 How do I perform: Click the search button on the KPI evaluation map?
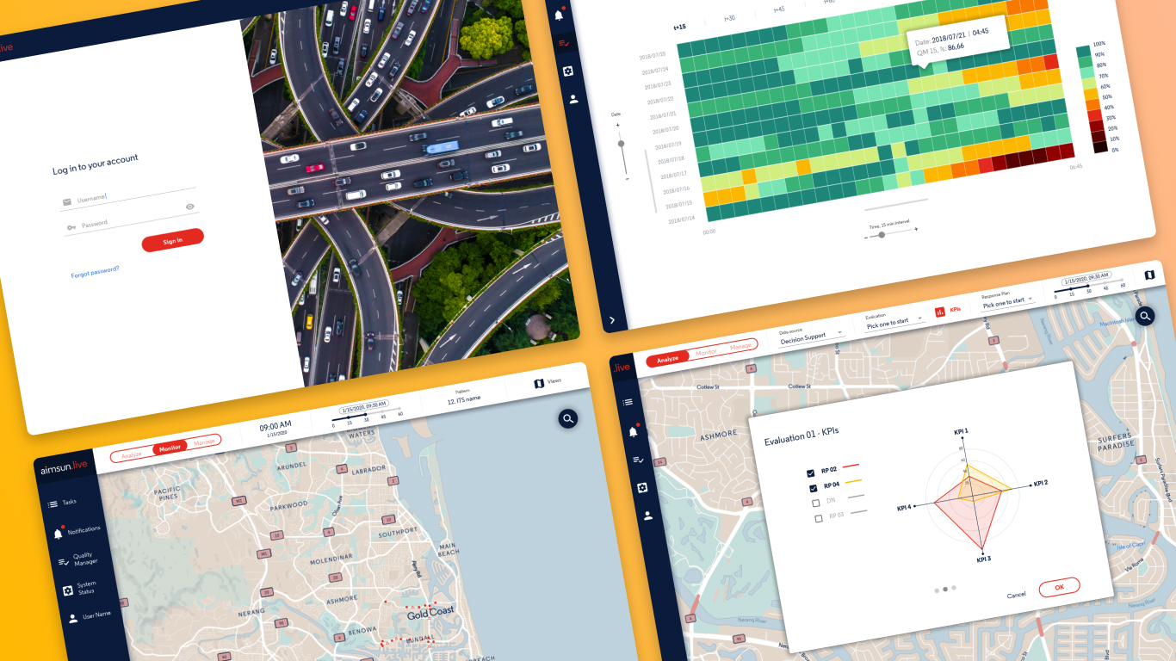pos(1145,317)
